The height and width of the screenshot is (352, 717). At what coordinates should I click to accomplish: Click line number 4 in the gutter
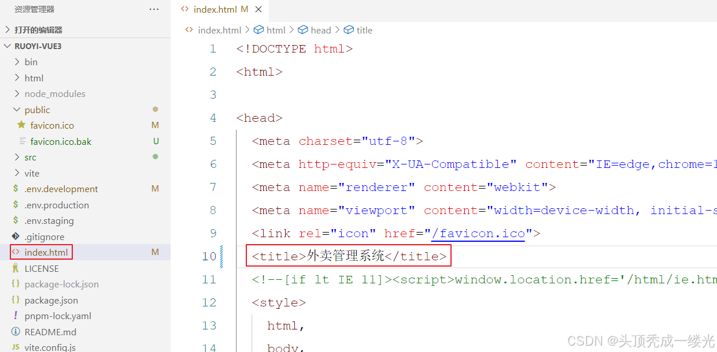[x=213, y=118]
